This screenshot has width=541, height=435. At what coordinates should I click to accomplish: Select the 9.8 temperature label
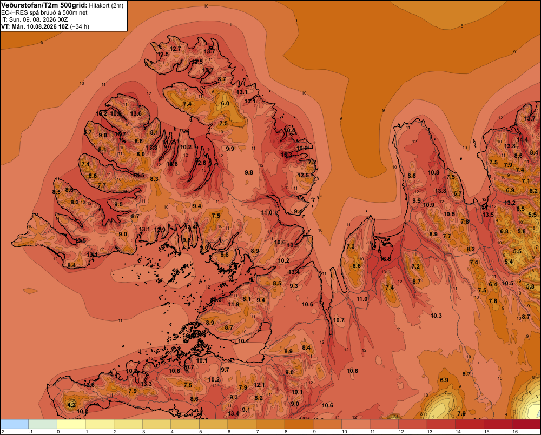tap(249, 172)
